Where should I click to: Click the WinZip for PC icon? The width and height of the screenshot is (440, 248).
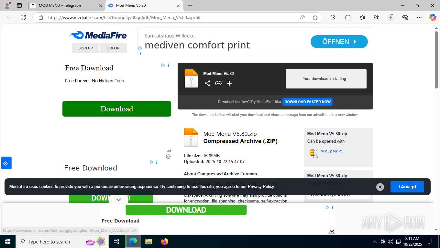(313, 153)
